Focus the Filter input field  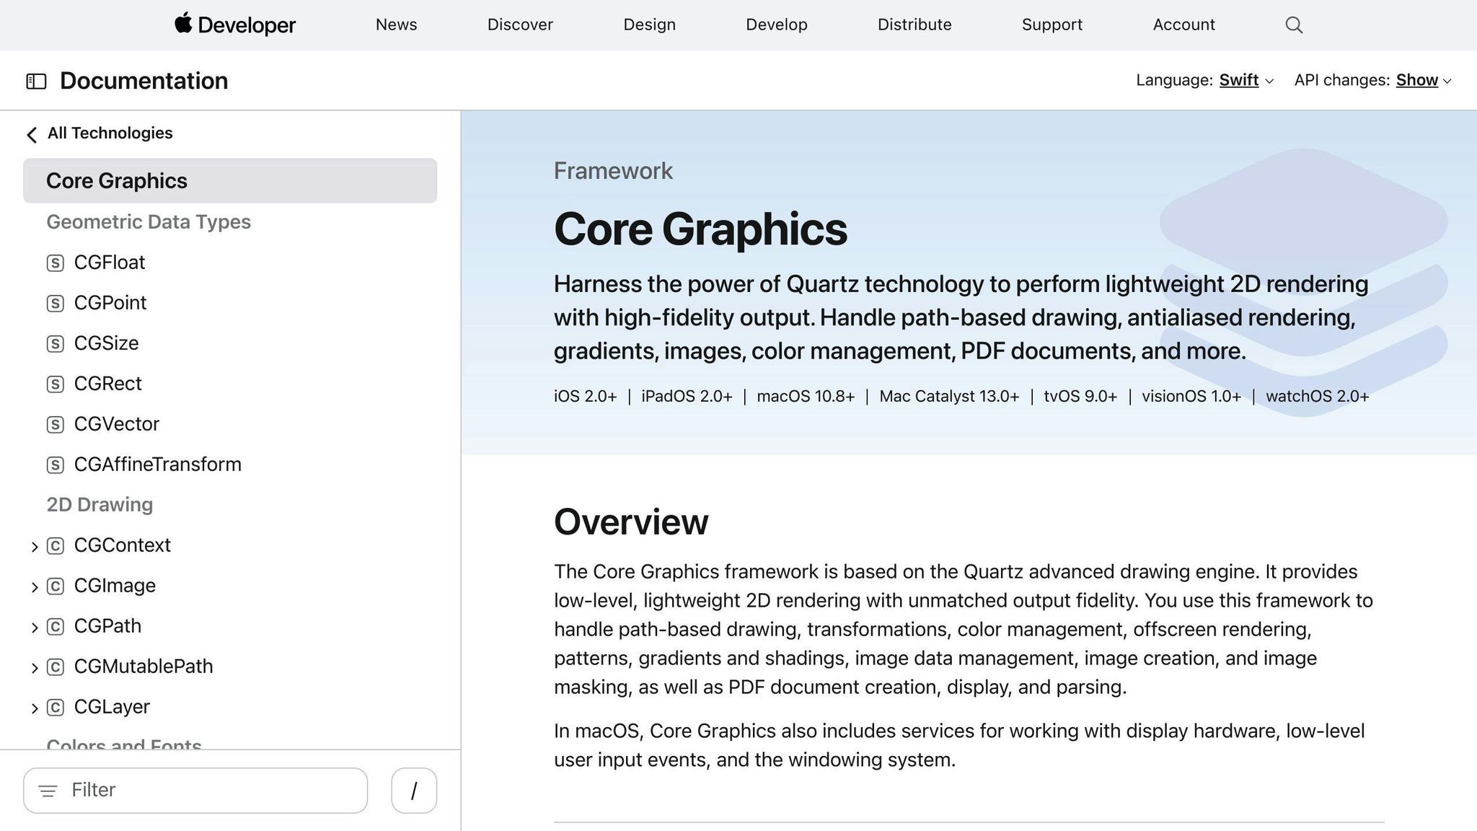click(x=195, y=791)
